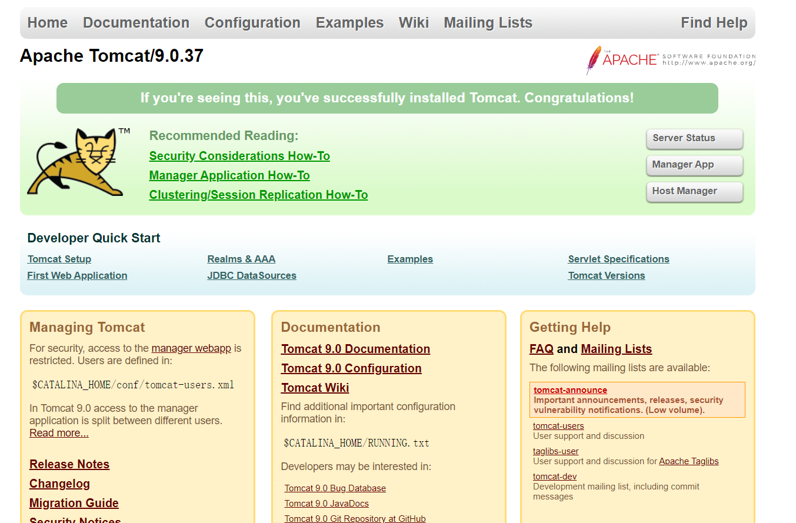The width and height of the screenshot is (796, 523).
Task: Visit the Servlet Specifications link
Action: tap(618, 259)
